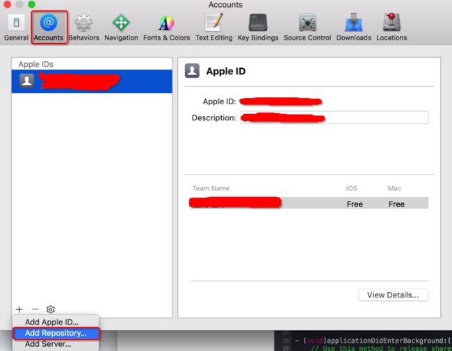Select the Accounts preferences tab
The height and width of the screenshot is (351, 452).
[49, 28]
